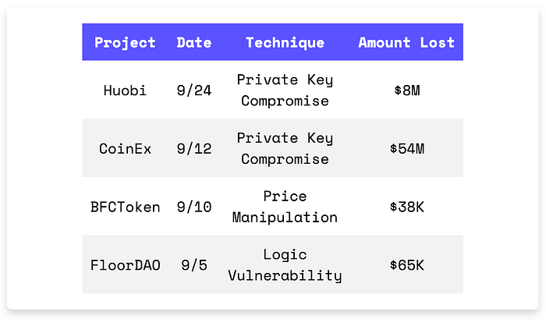Select the CoinEx project cell
The height and width of the screenshot is (326, 546).
(x=125, y=149)
